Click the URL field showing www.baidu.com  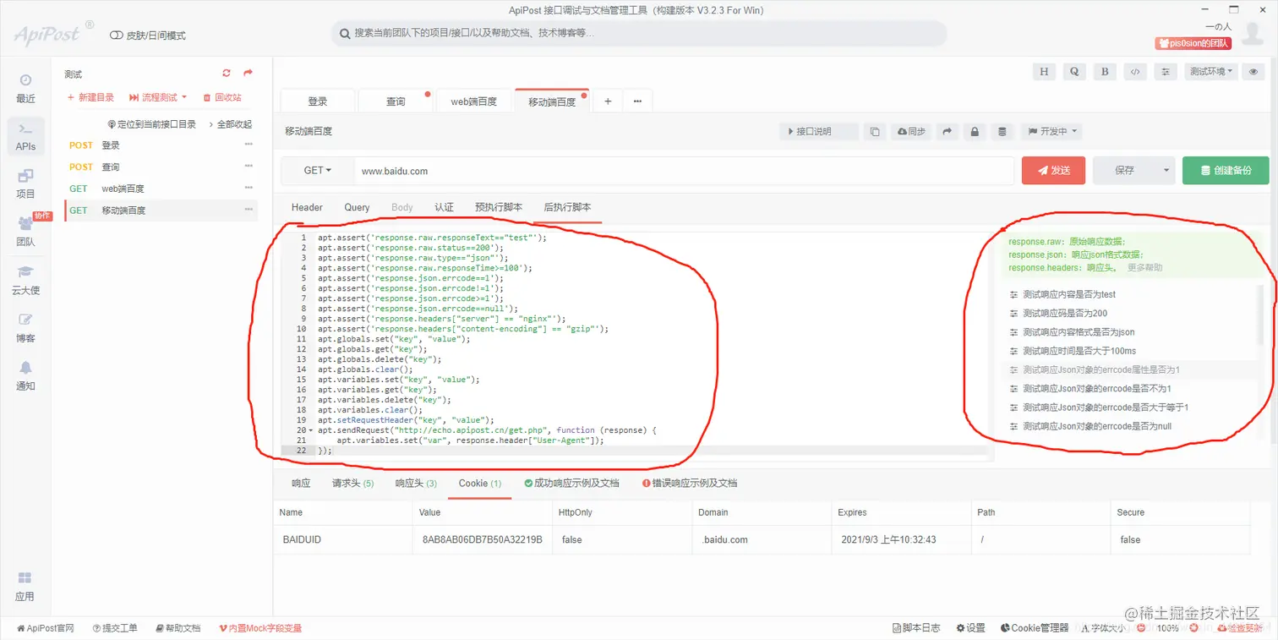684,170
